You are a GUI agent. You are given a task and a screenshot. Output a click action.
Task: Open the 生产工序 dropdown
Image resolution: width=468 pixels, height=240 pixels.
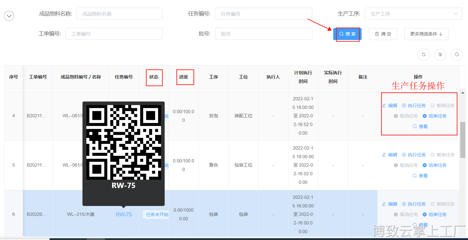tap(413, 14)
